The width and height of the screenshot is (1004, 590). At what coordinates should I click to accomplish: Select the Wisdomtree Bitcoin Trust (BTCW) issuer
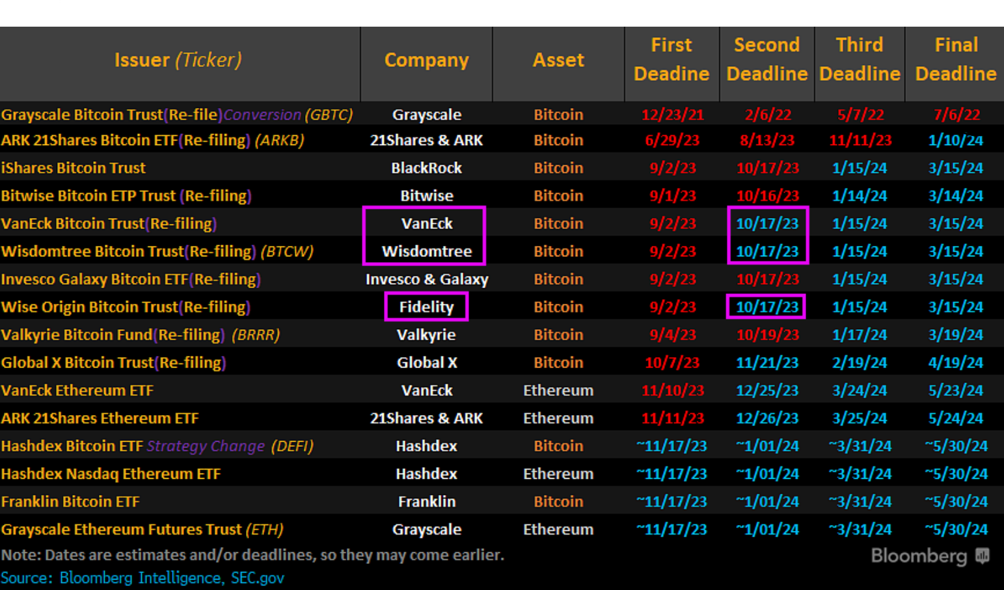pyautogui.click(x=157, y=252)
